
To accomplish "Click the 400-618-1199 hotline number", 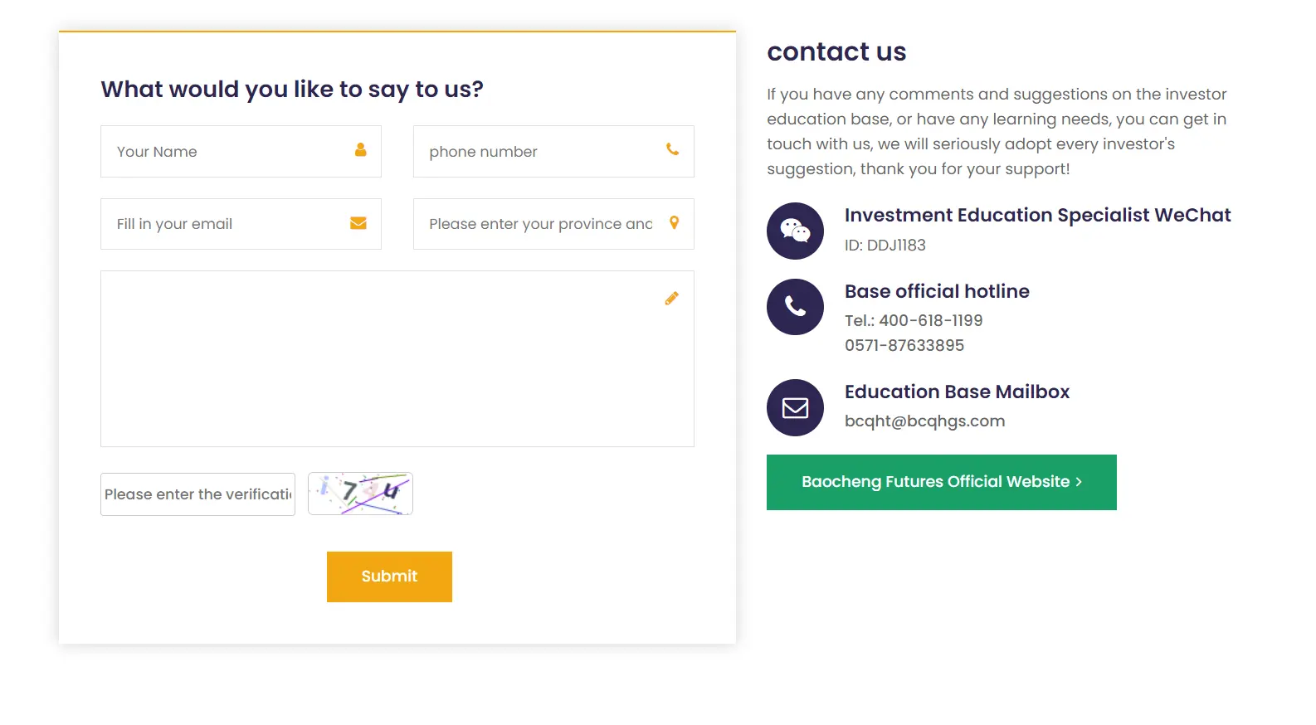I will [x=930, y=321].
